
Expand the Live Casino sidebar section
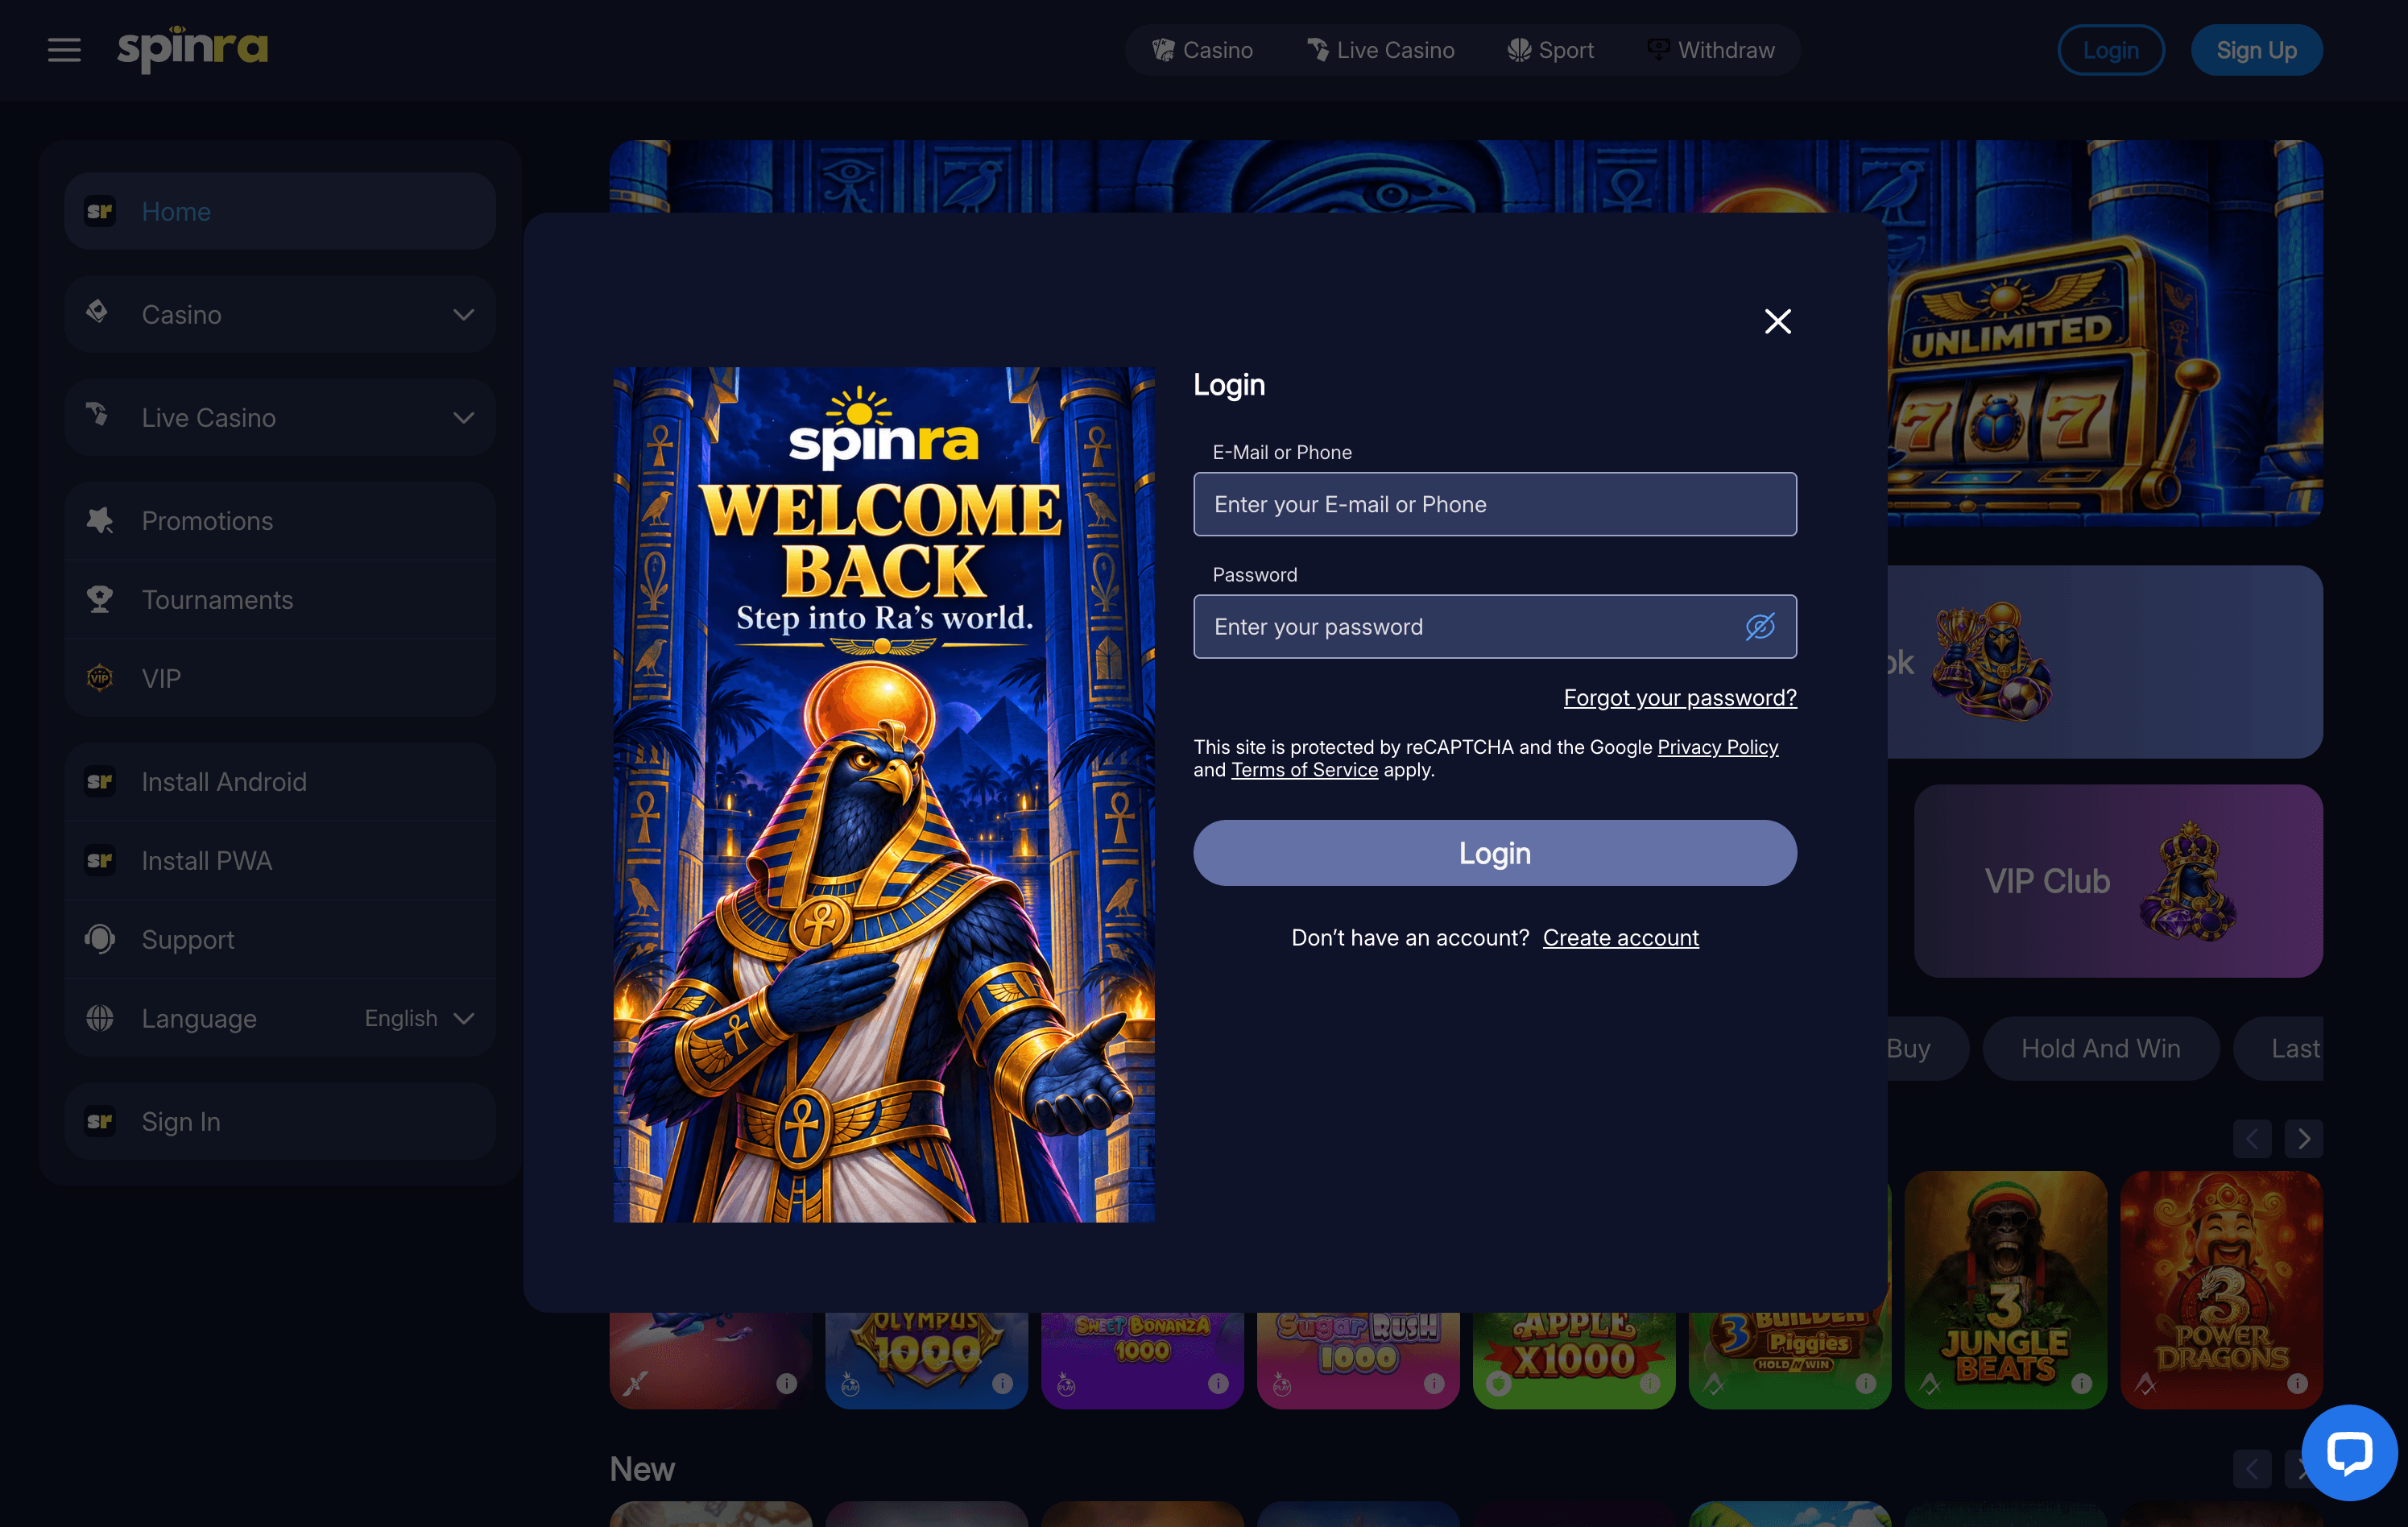click(280, 417)
